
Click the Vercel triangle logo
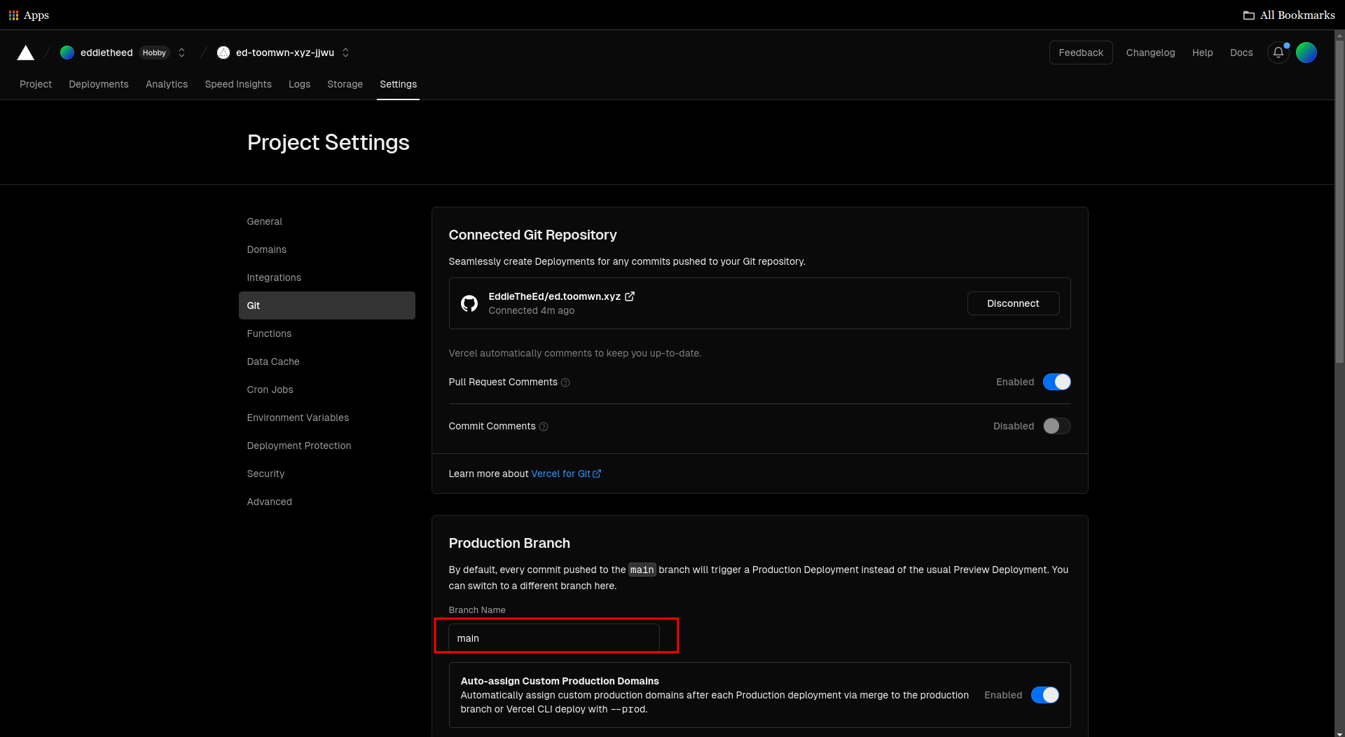coord(26,53)
